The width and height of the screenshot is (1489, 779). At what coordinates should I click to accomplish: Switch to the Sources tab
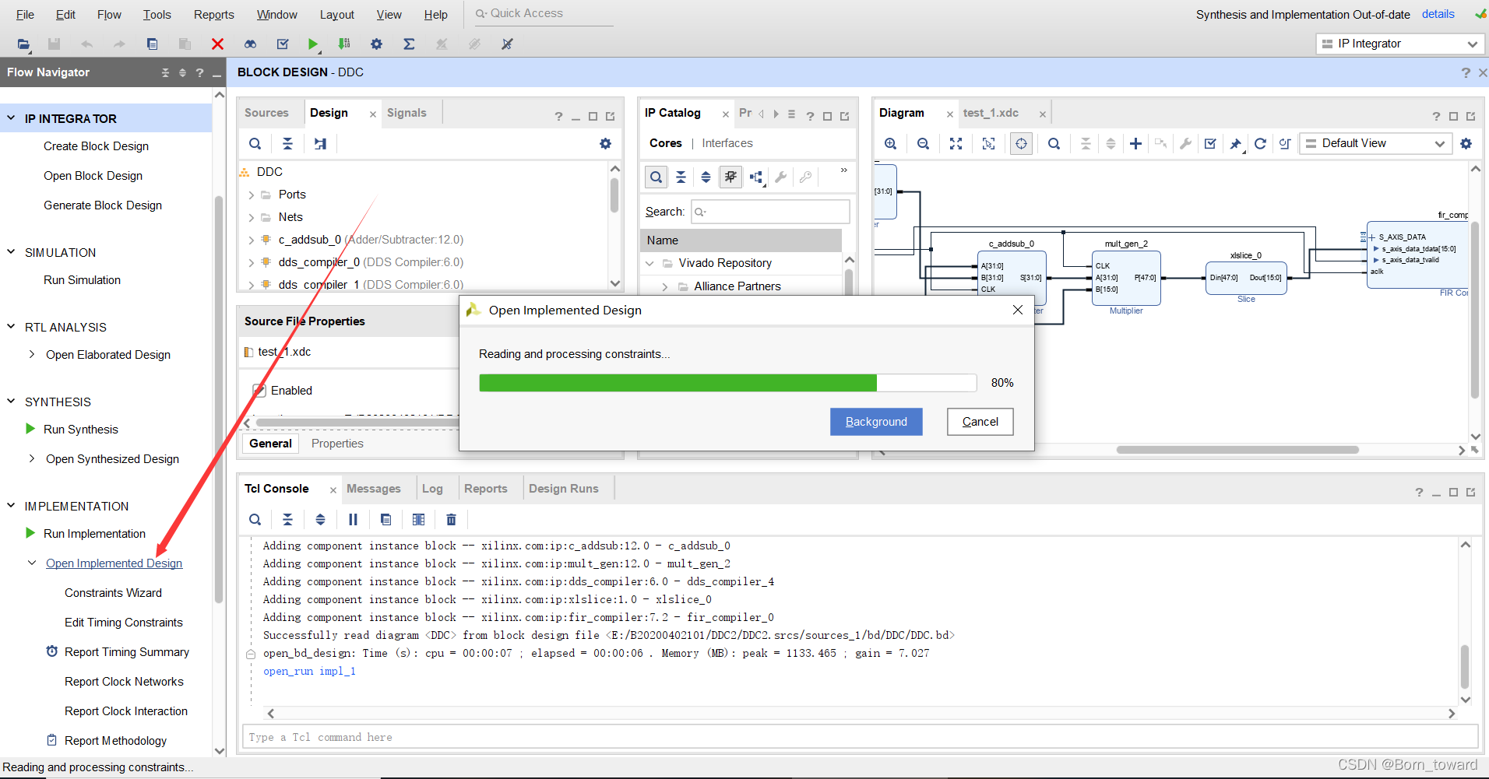266,113
